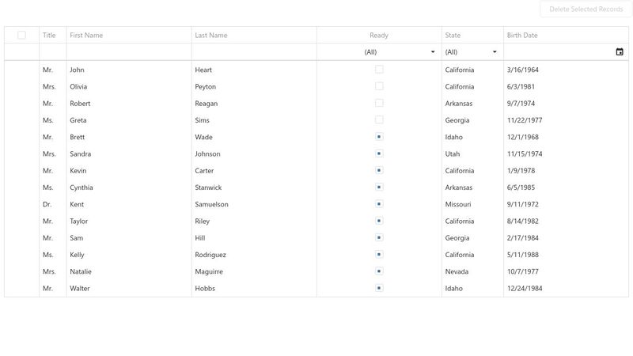Toggle Ready checkbox for John Heart
633x356 pixels.
click(379, 70)
